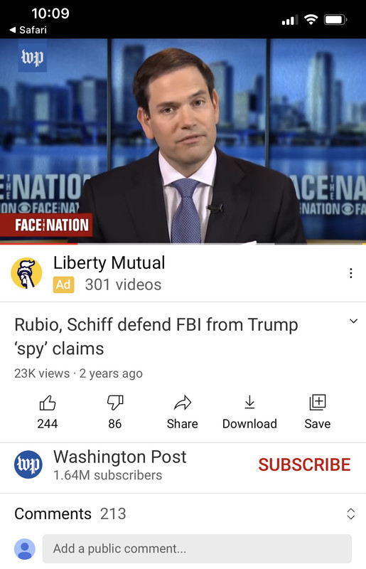Expand the Comments section arrows
The width and height of the screenshot is (366, 569).
click(351, 514)
